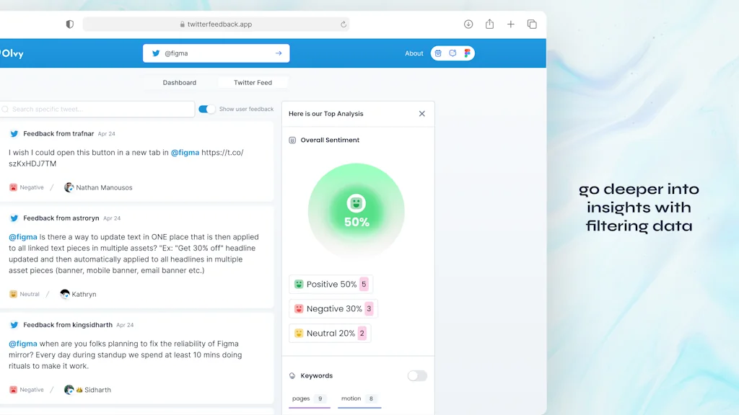
Task: Click the 50% sentiment gauge circle
Action: click(355, 210)
